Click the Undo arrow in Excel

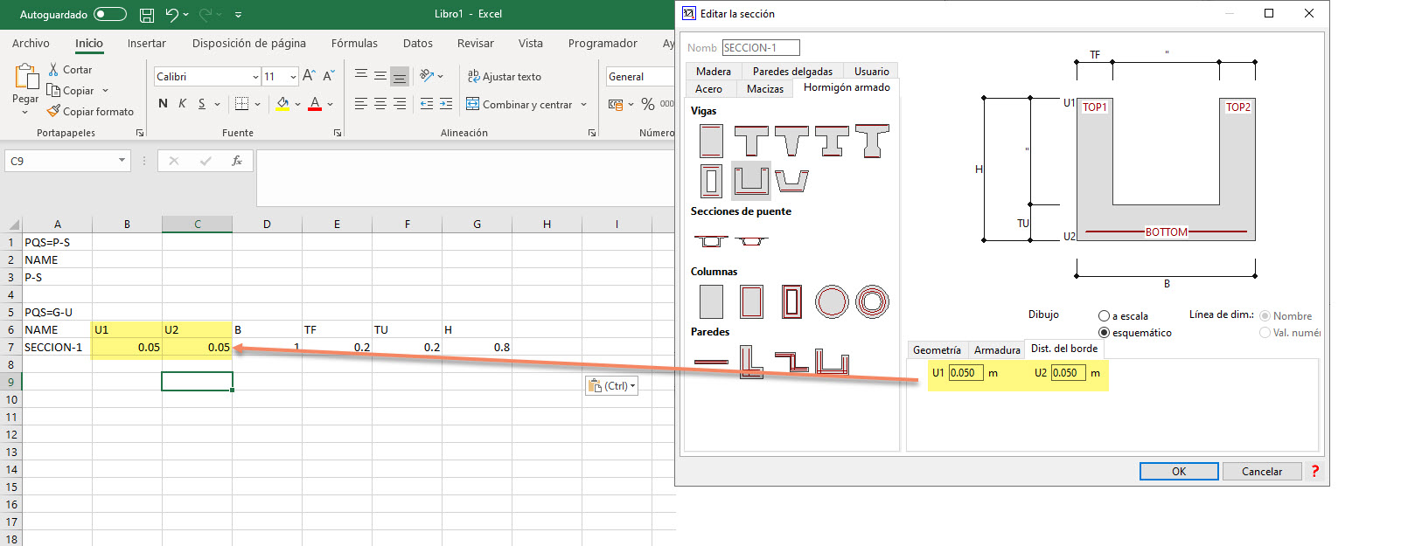tap(172, 15)
